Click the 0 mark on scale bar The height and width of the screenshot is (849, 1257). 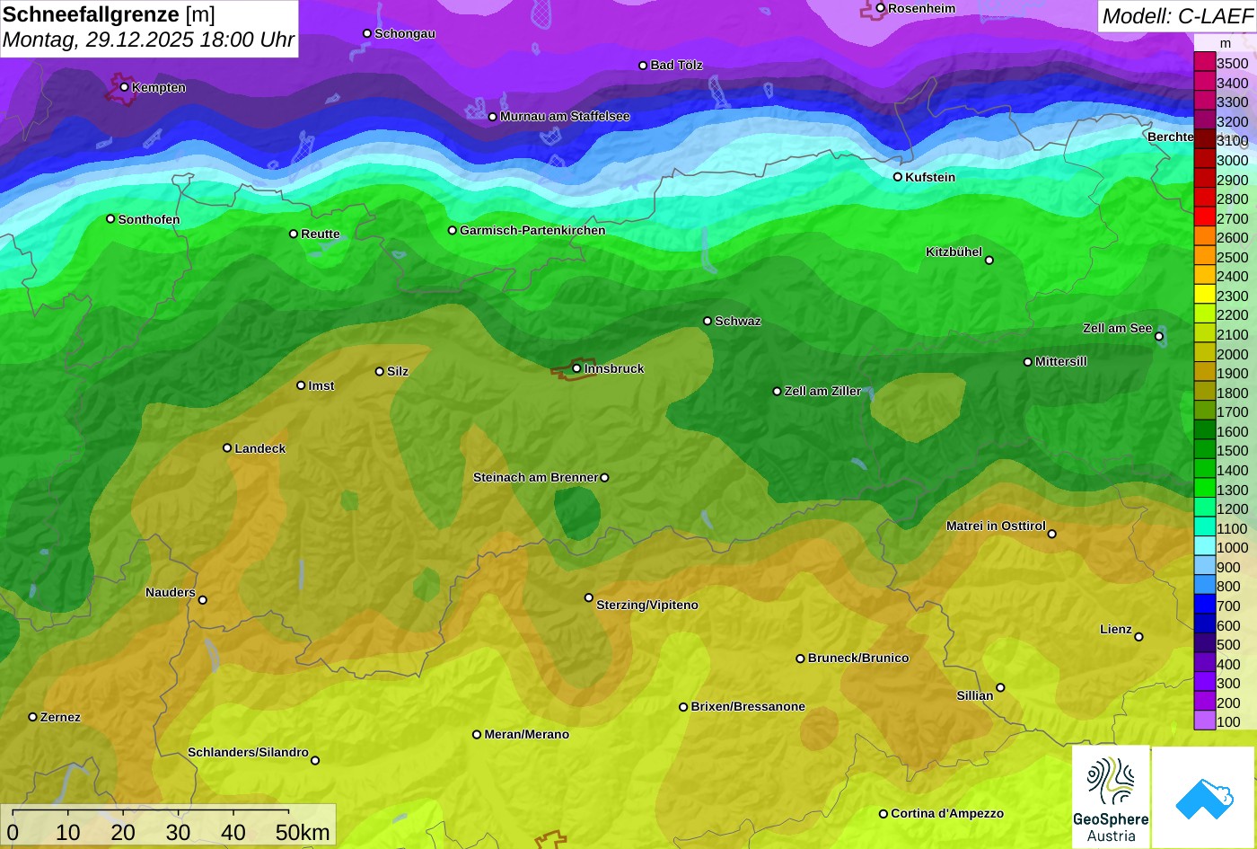(x=13, y=832)
